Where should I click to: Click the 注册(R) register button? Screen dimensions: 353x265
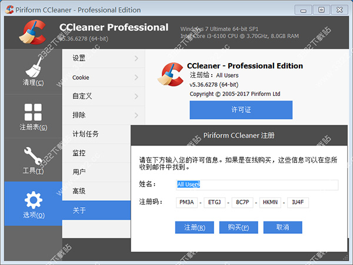195,227
